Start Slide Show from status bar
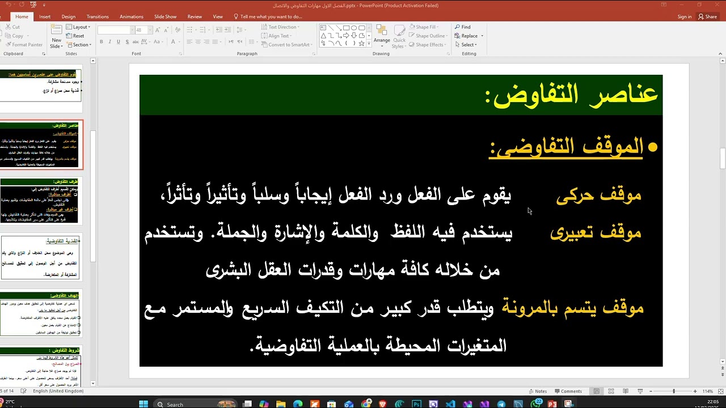The width and height of the screenshot is (726, 408). [x=640, y=391]
